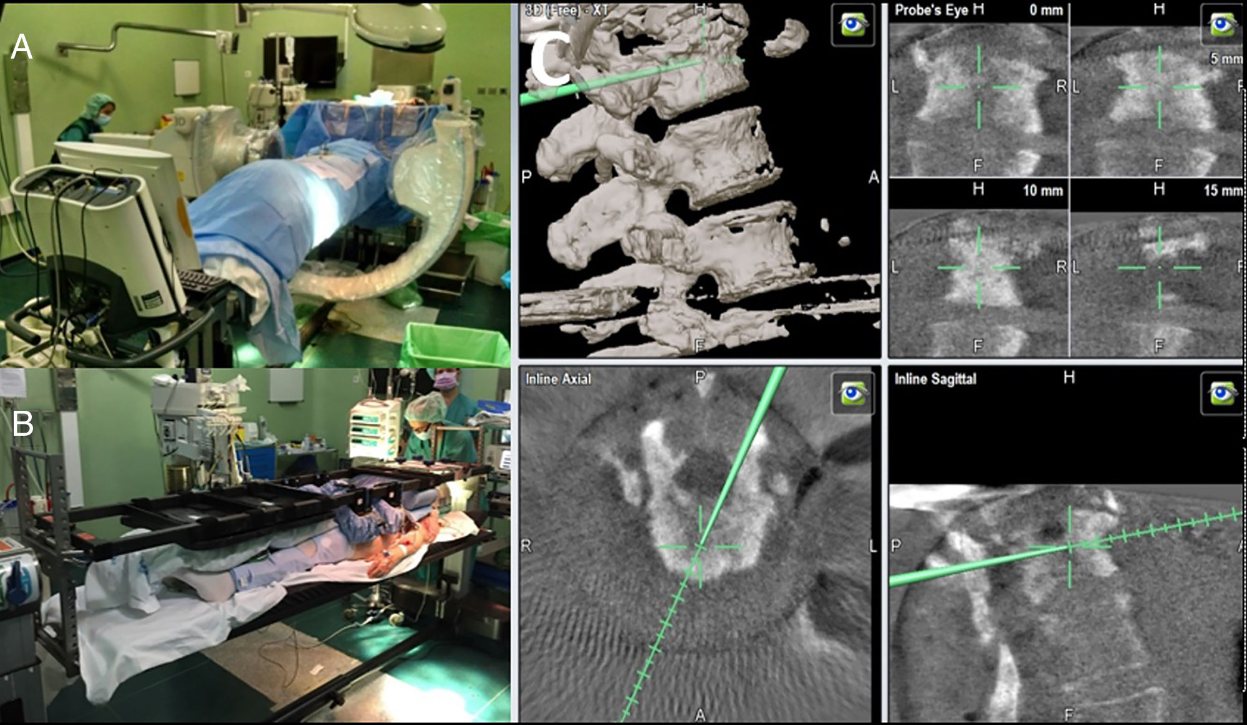This screenshot has width=1247, height=725.
Task: Click the eye icon in 3D view
Action: click(852, 25)
